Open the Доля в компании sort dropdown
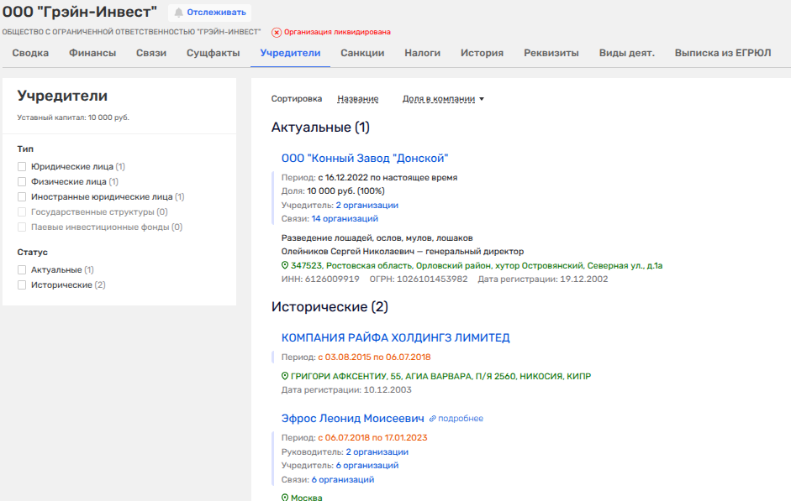The image size is (791, 501). [x=444, y=99]
